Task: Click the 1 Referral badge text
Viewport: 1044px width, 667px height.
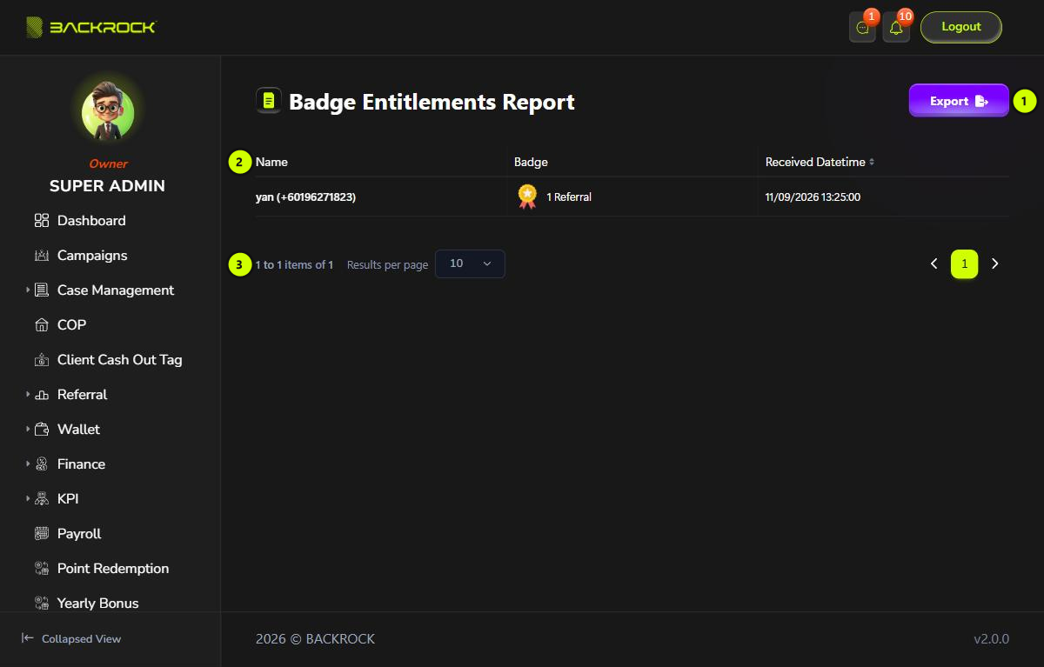Action: coord(569,197)
